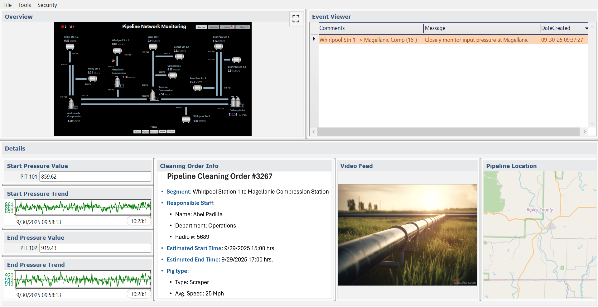Screen dimensions: 598x307
Task: Click the Cigar Stn 1 tank icon
Action: click(x=153, y=47)
